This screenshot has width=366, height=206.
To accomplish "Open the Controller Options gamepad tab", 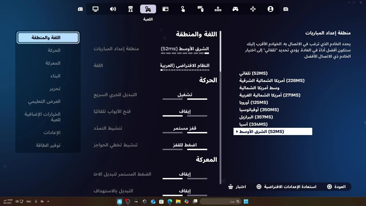I will pyautogui.click(x=235, y=9).
